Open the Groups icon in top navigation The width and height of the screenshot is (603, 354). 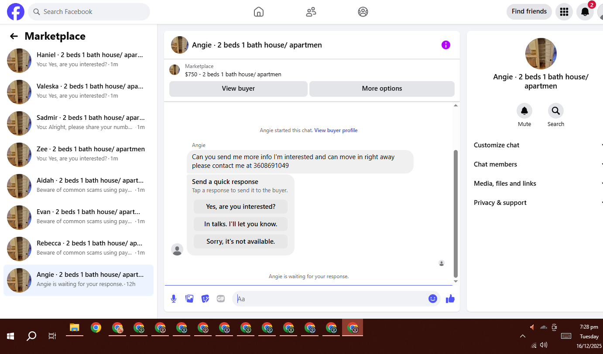tap(363, 12)
